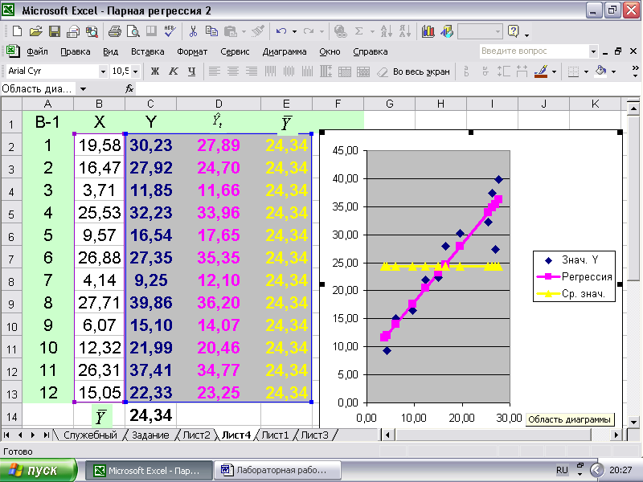Open the Вставка menu

click(148, 51)
